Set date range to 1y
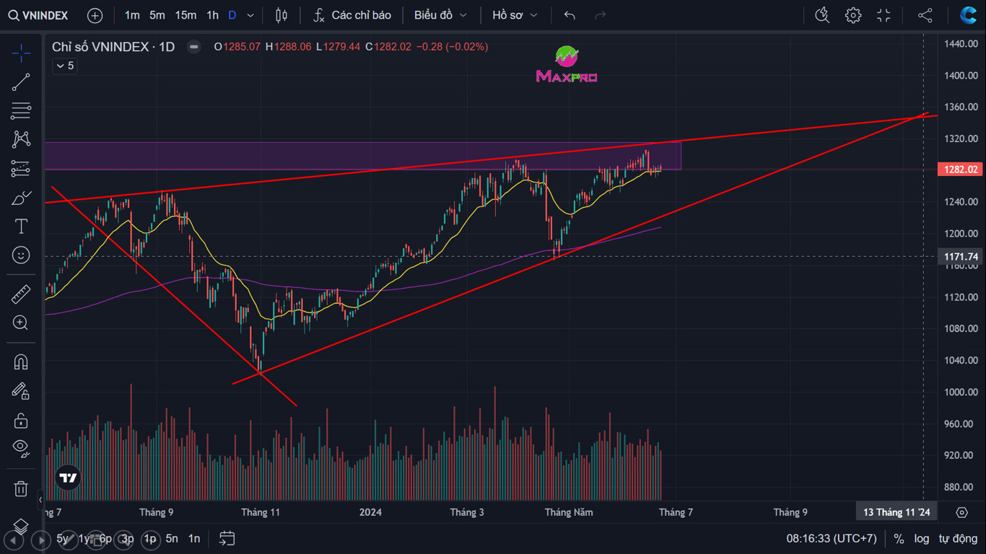 (x=84, y=538)
